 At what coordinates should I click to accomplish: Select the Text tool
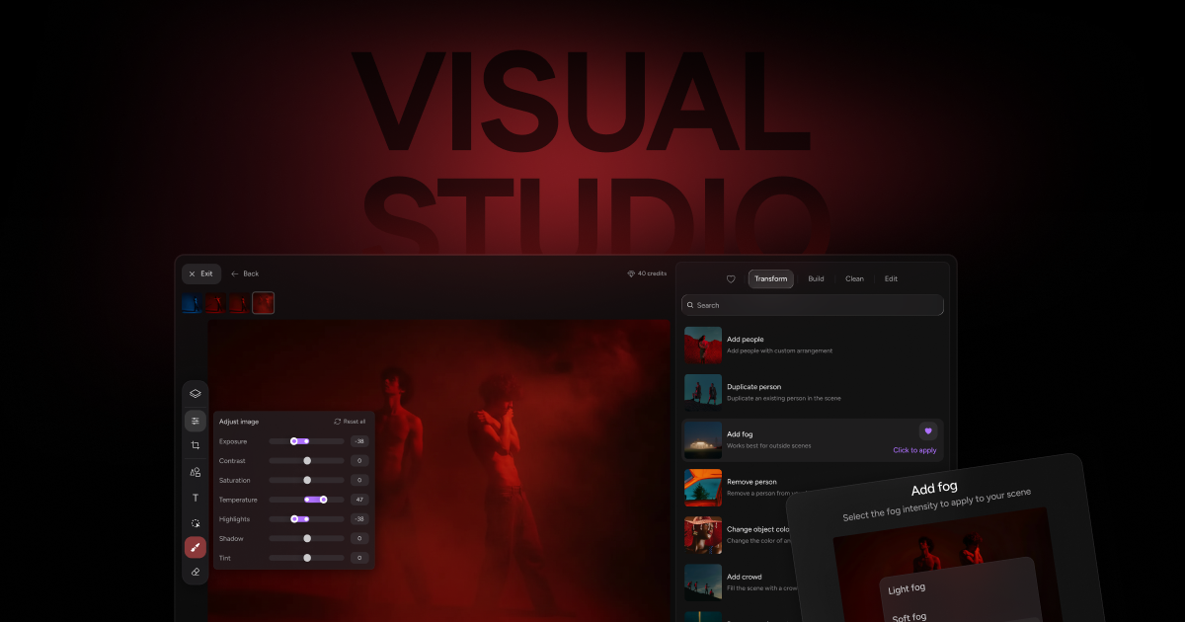click(196, 499)
